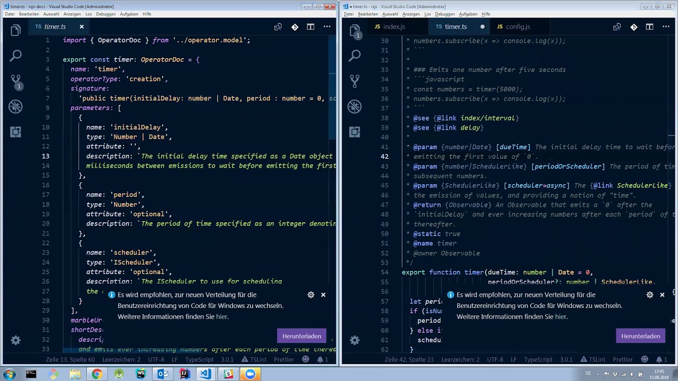Open Datei menu in rxjs-docs window
Viewport: 678px width, 381px height.
[x=10, y=14]
